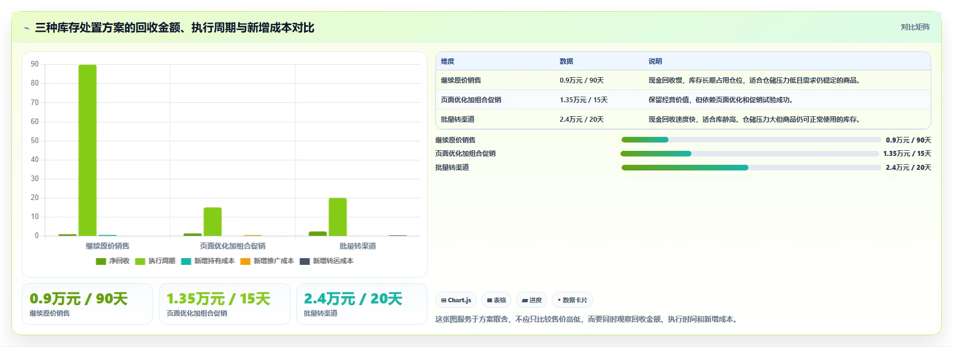Select the 进度 tag
This screenshot has width=953, height=347.
(x=532, y=300)
